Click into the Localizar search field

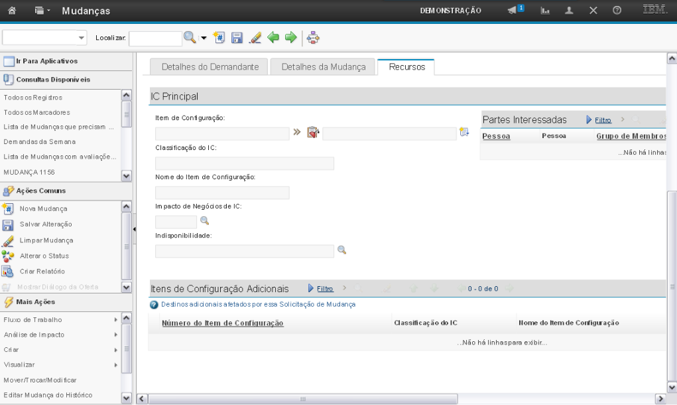[154, 39]
